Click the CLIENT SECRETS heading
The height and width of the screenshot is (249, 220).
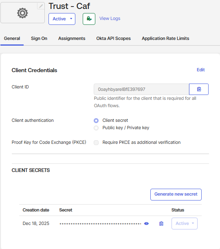[x=31, y=170]
